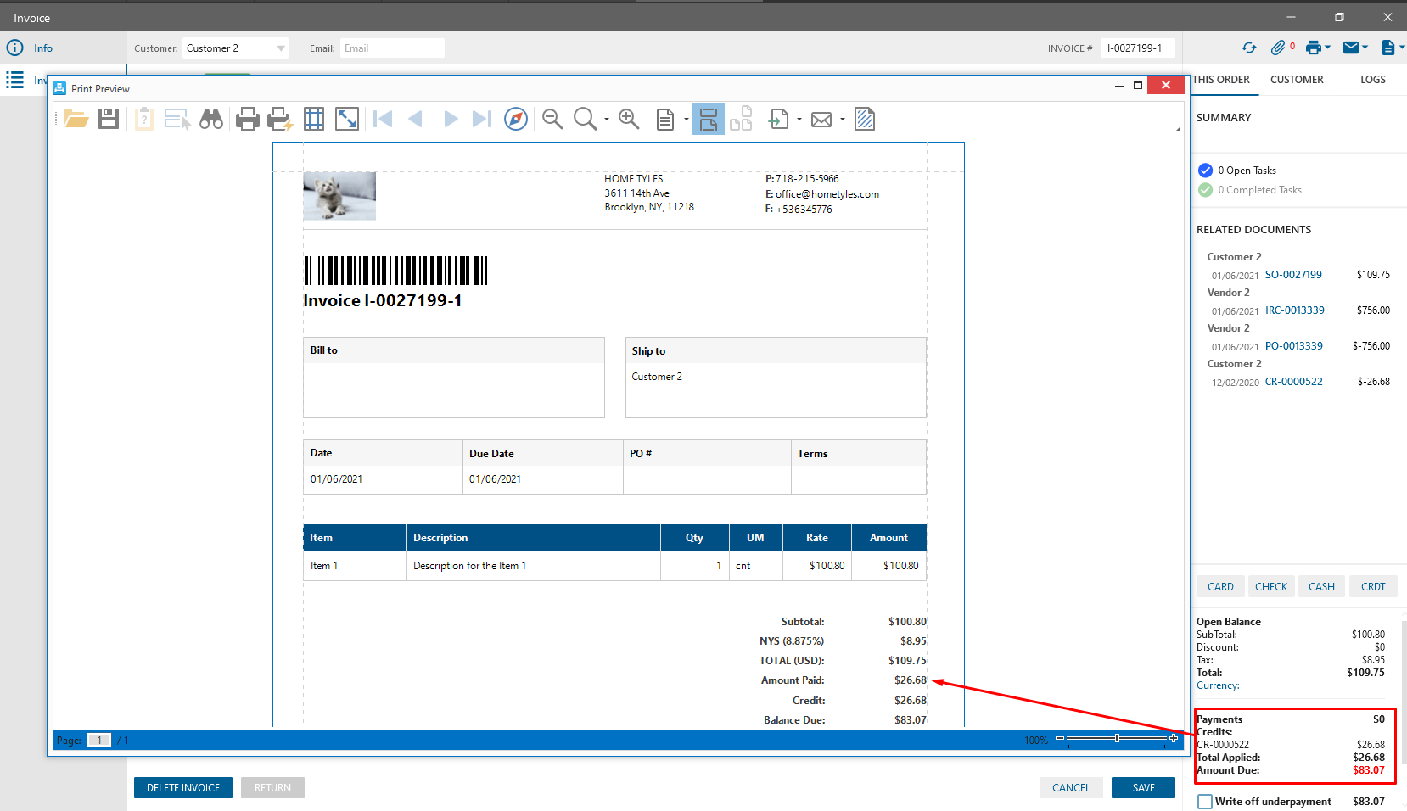Click the zoom slider in preview status bar

(x=1117, y=739)
